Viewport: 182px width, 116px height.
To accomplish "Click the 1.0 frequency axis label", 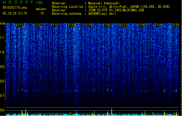I will coord(3,52).
